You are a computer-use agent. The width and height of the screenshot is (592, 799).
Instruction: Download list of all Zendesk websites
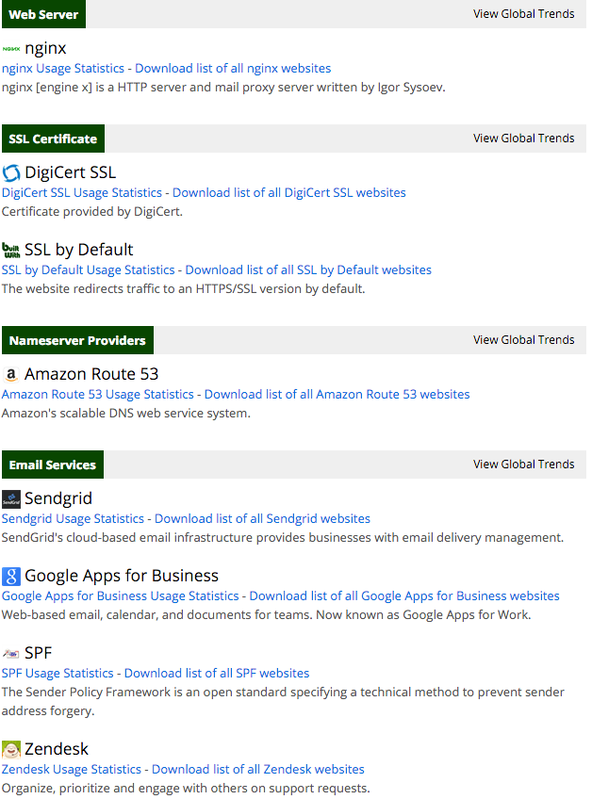point(258,770)
